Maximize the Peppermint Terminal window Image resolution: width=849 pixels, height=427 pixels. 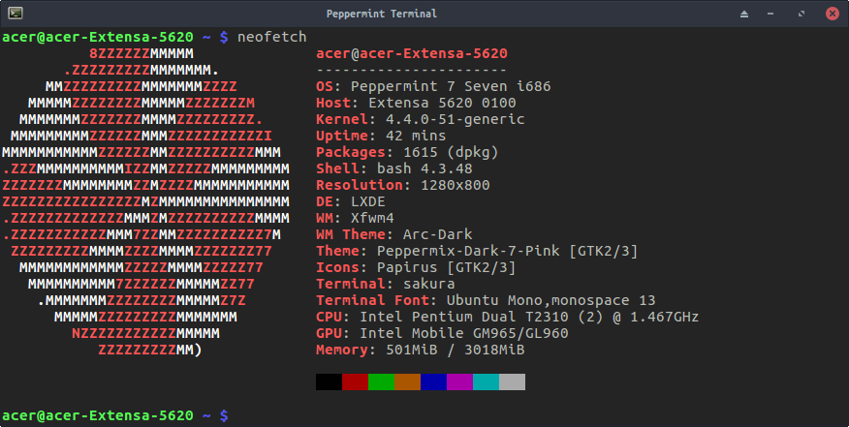(802, 14)
